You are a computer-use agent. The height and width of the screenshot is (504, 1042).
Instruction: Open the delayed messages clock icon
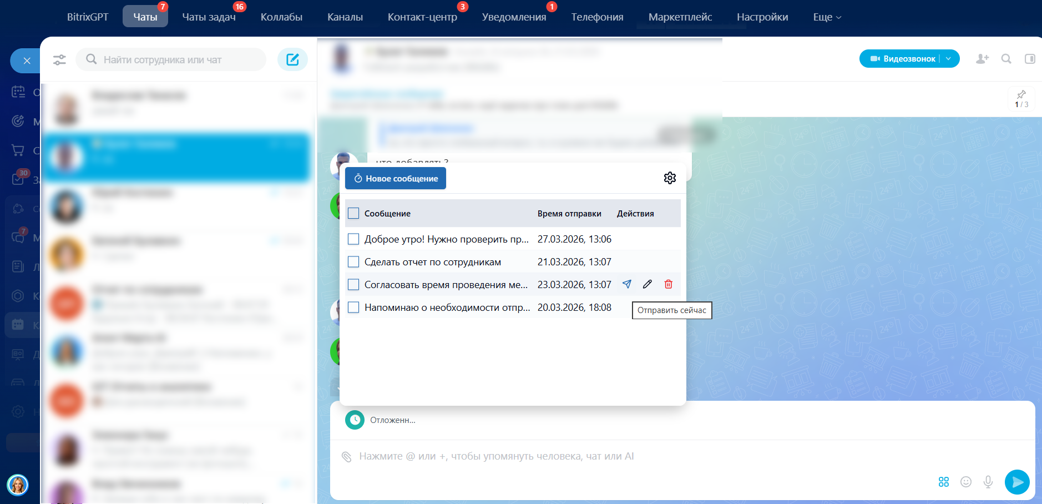pyautogui.click(x=355, y=420)
